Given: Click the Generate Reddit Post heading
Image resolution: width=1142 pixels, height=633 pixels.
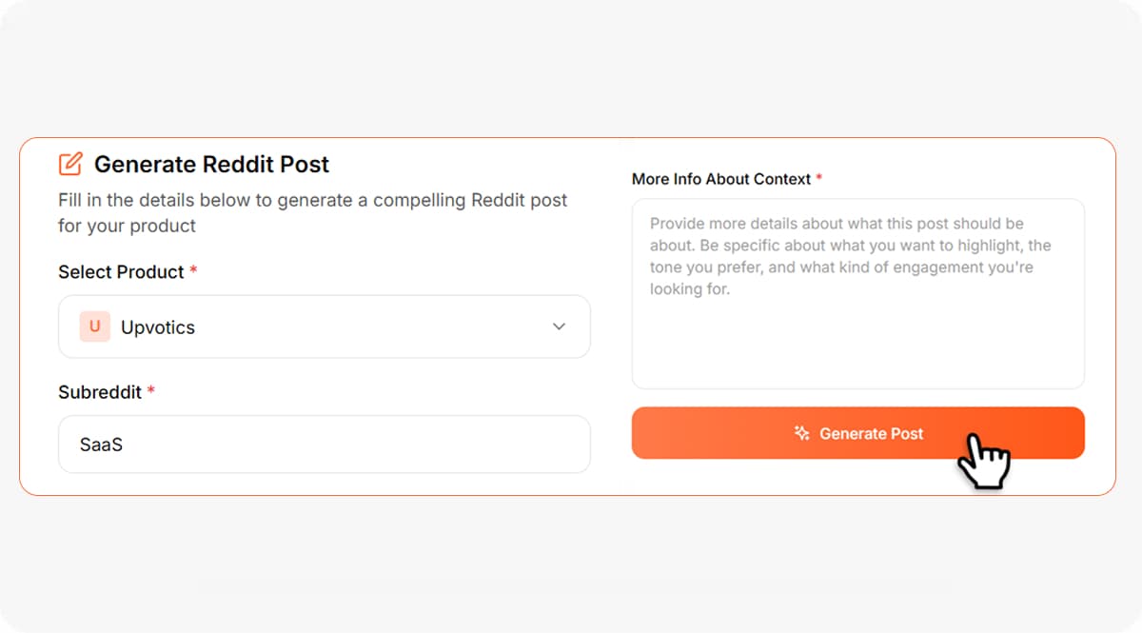Looking at the screenshot, I should [210, 164].
